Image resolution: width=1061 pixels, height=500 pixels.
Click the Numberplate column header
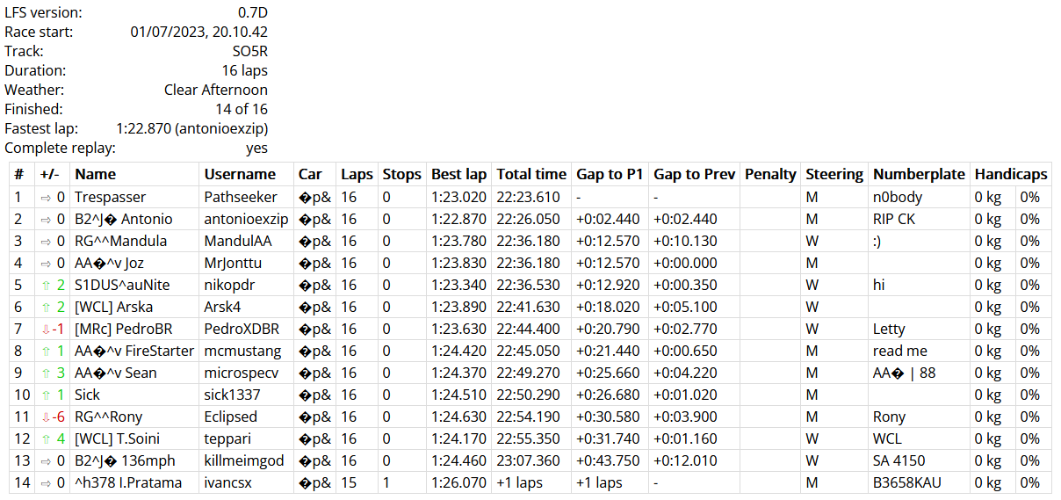[919, 174]
